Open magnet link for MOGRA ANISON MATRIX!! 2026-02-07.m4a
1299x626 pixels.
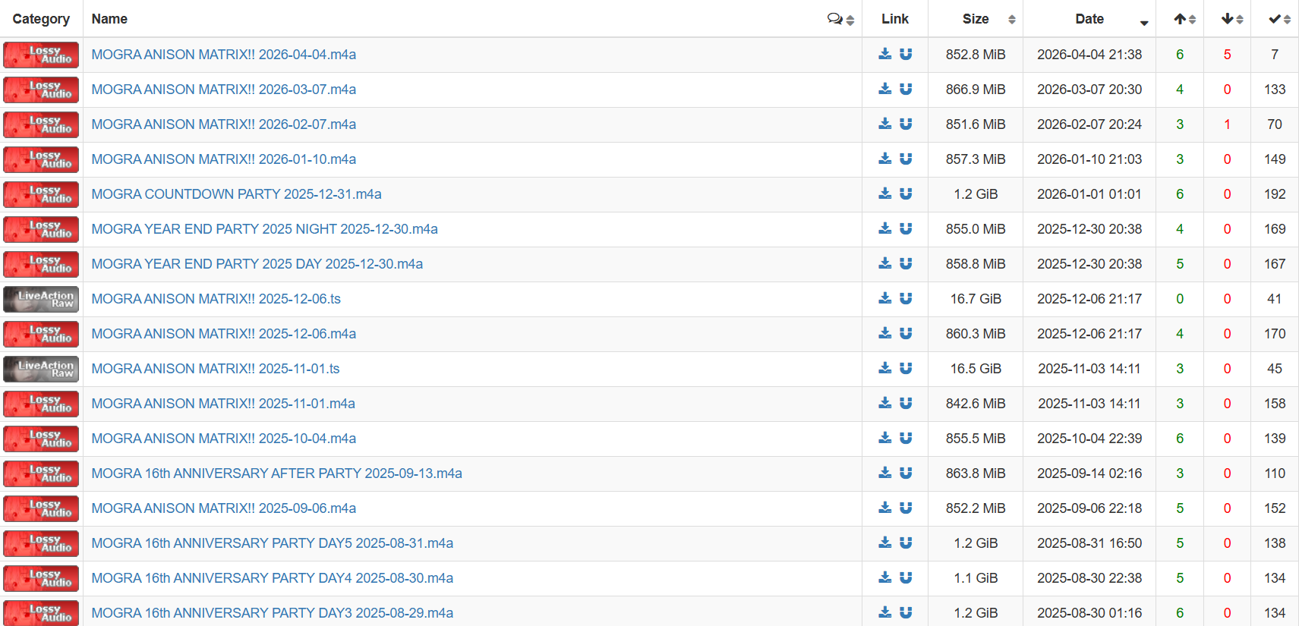tap(906, 124)
